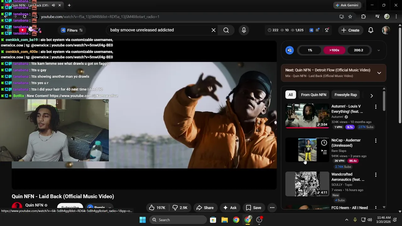Viewport: 402px width, 226px height.
Task: Close the Quin NFN browser tab
Action: (x=60, y=5)
